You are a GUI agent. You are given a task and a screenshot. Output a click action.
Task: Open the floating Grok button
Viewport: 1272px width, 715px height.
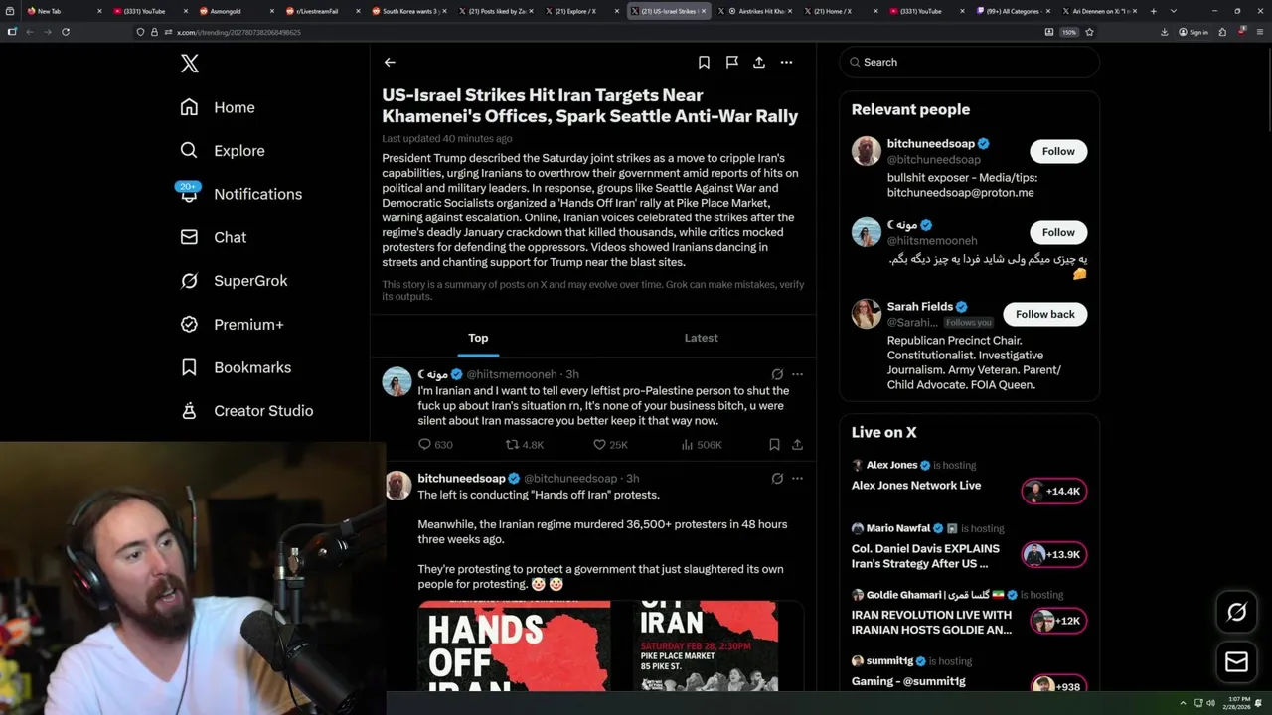1237,612
